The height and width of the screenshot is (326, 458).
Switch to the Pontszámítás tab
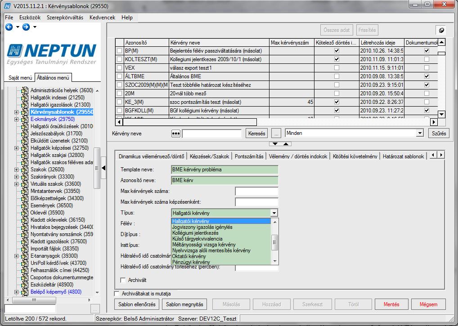pyautogui.click(x=249, y=156)
